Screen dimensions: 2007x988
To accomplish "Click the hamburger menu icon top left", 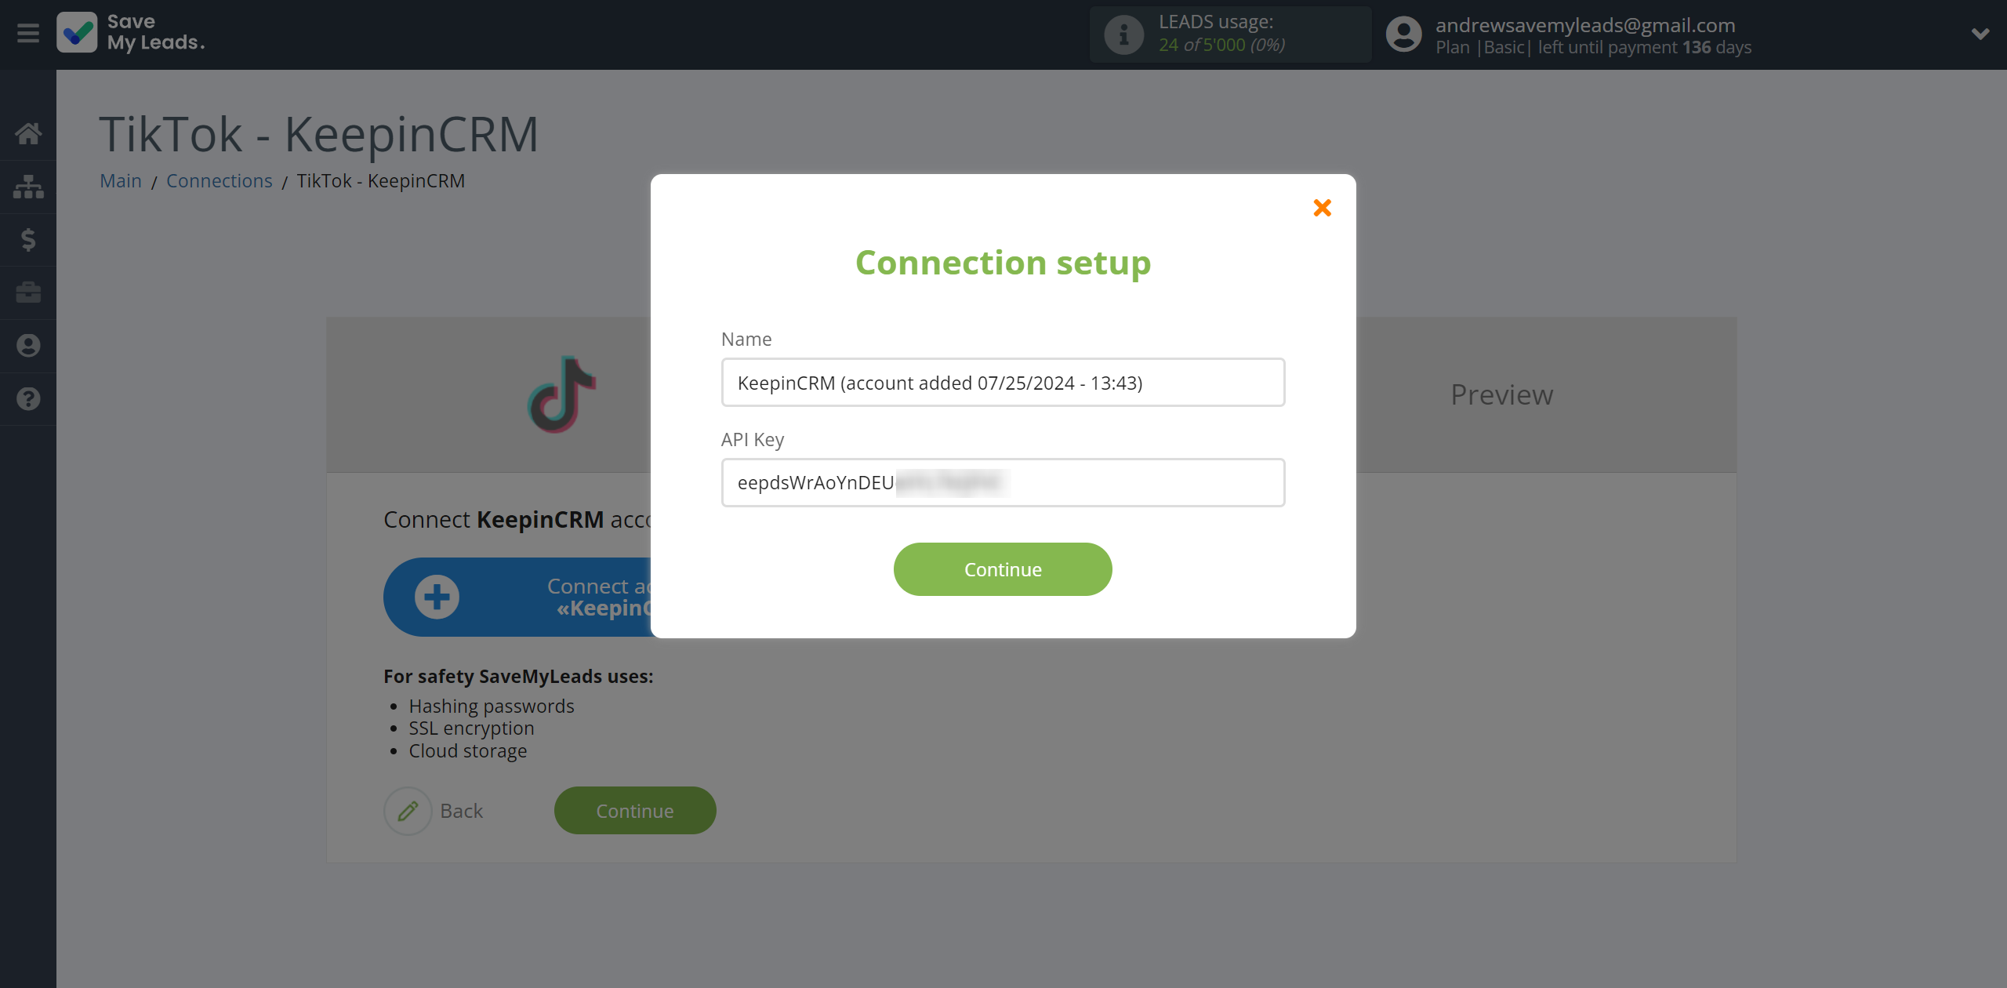I will pyautogui.click(x=28, y=33).
